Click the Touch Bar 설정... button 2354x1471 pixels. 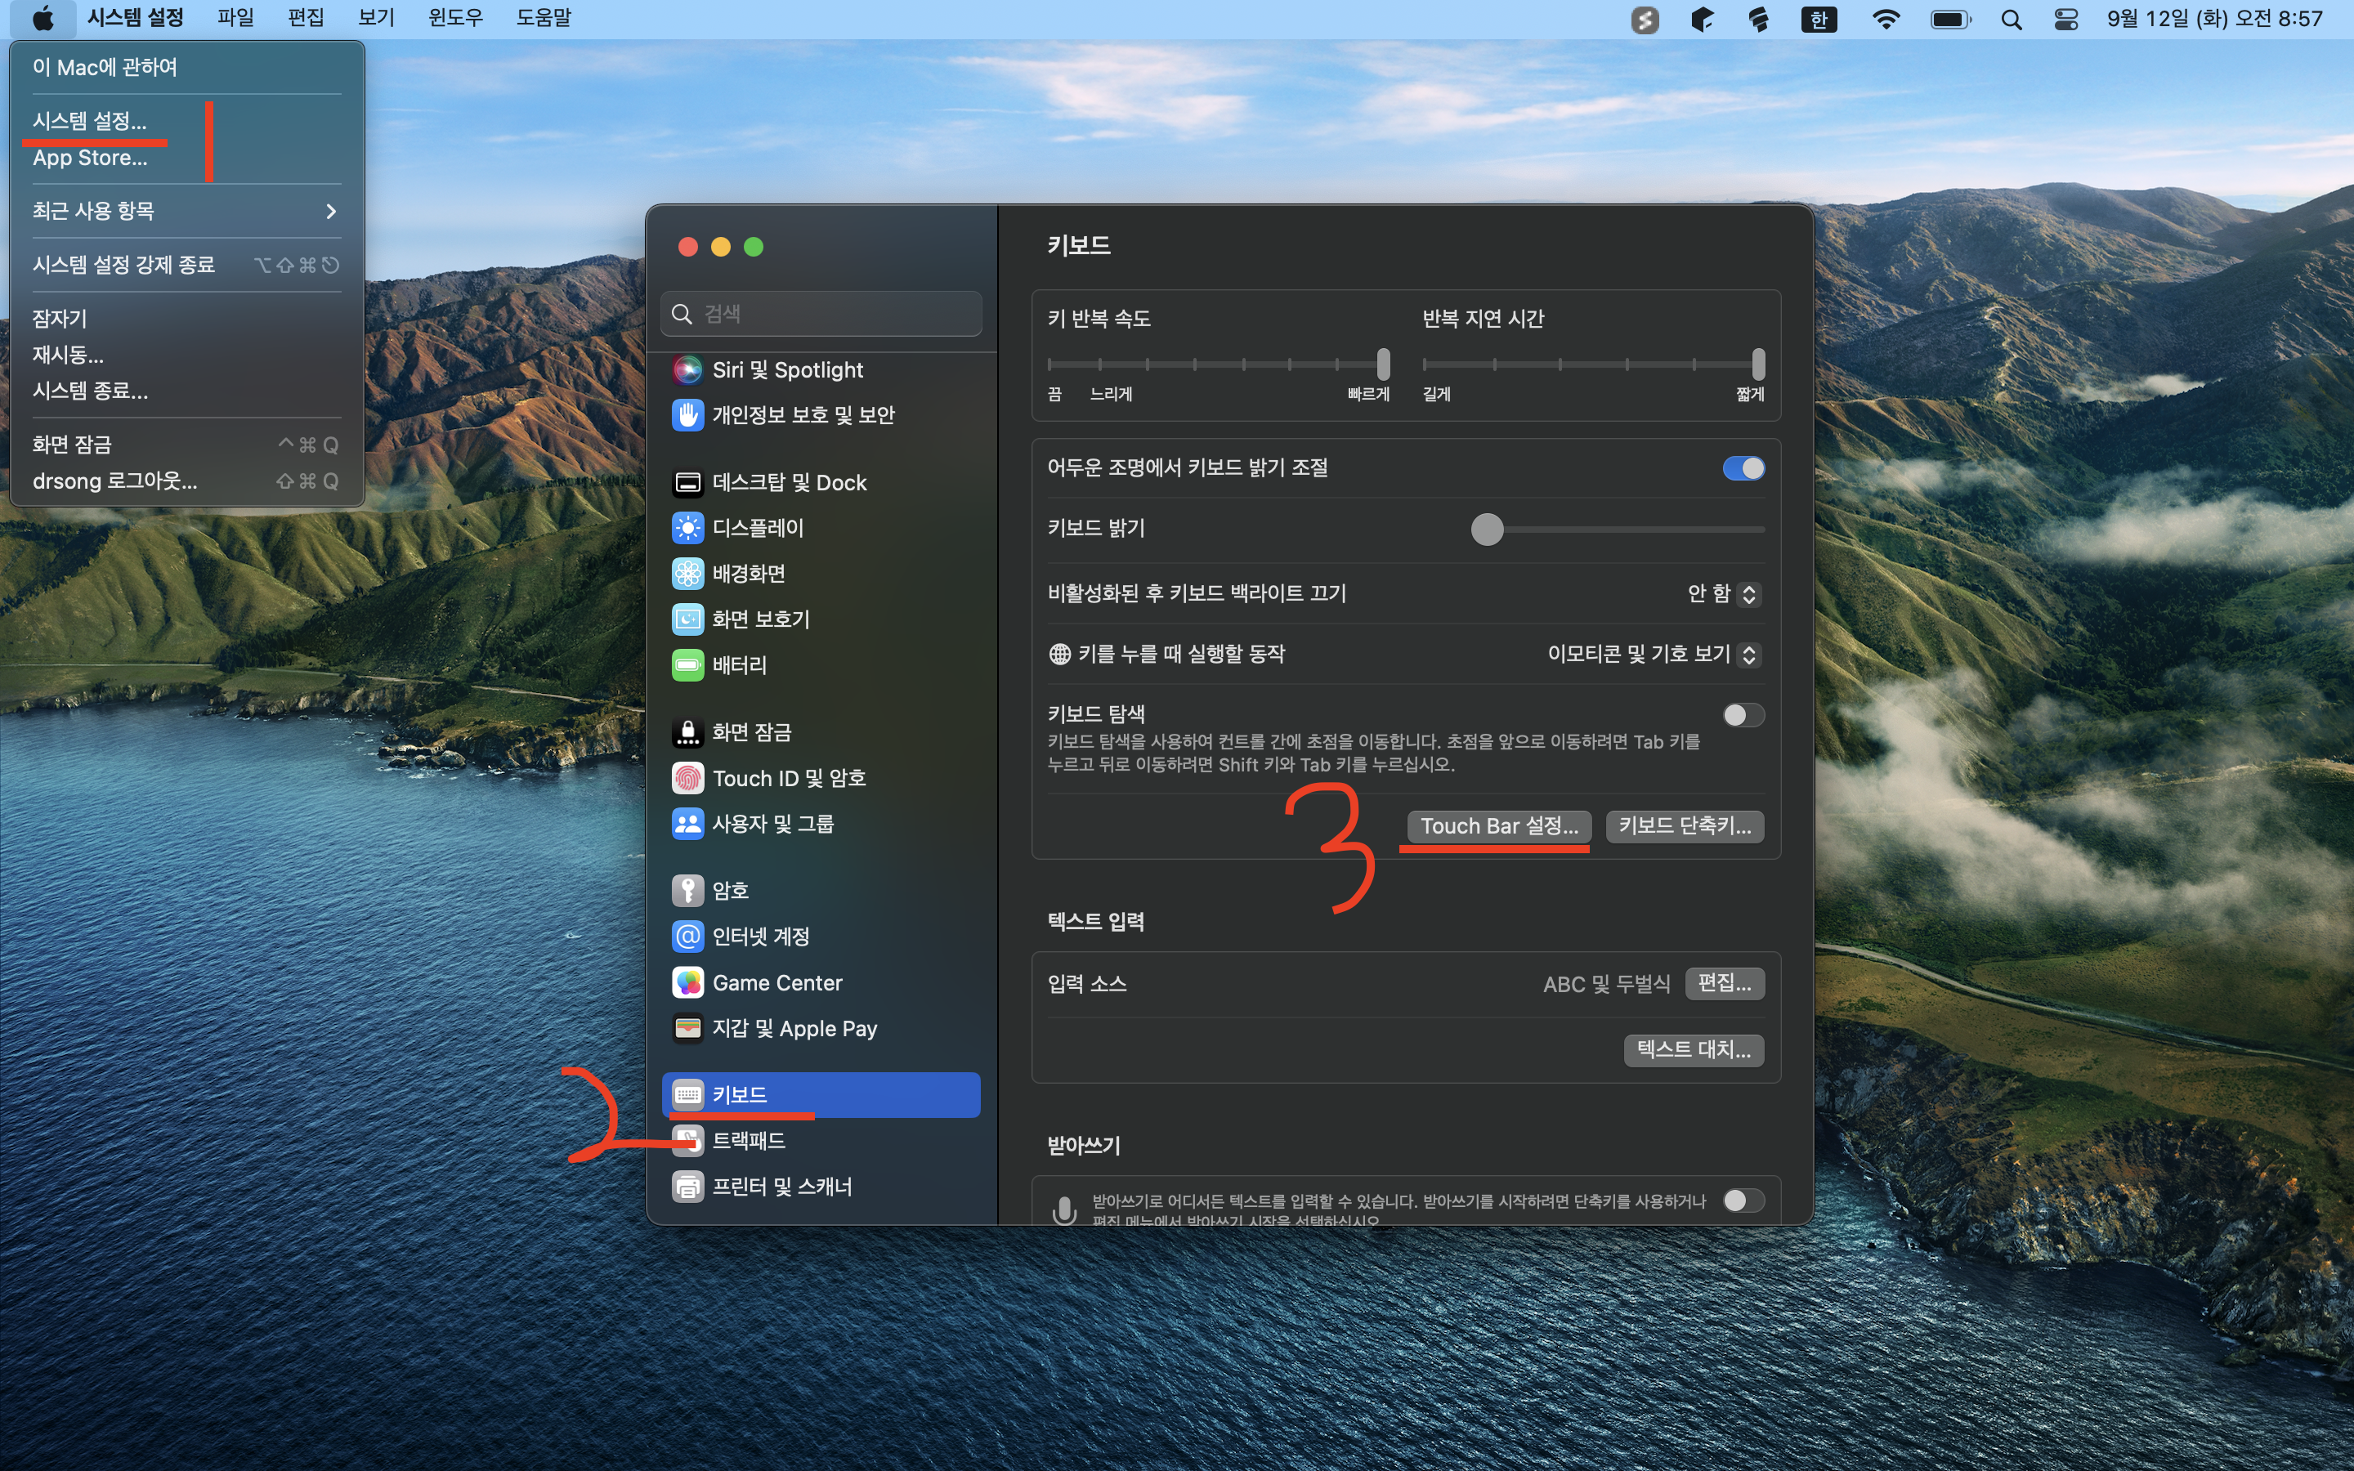pos(1498,826)
